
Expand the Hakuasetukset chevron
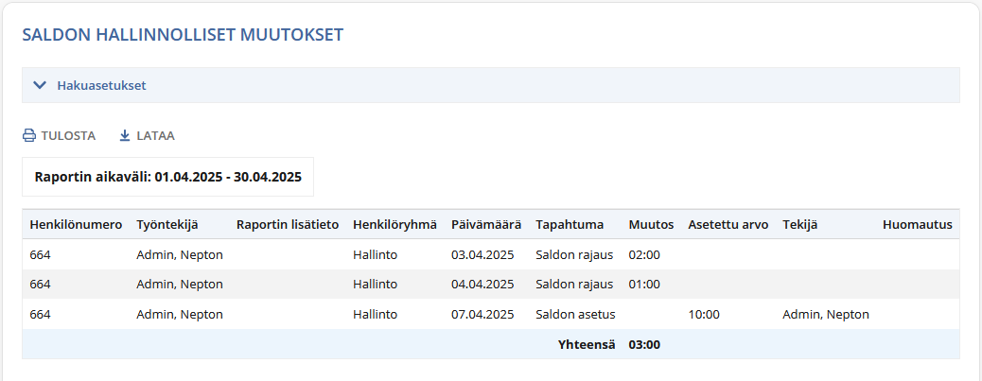(x=40, y=85)
